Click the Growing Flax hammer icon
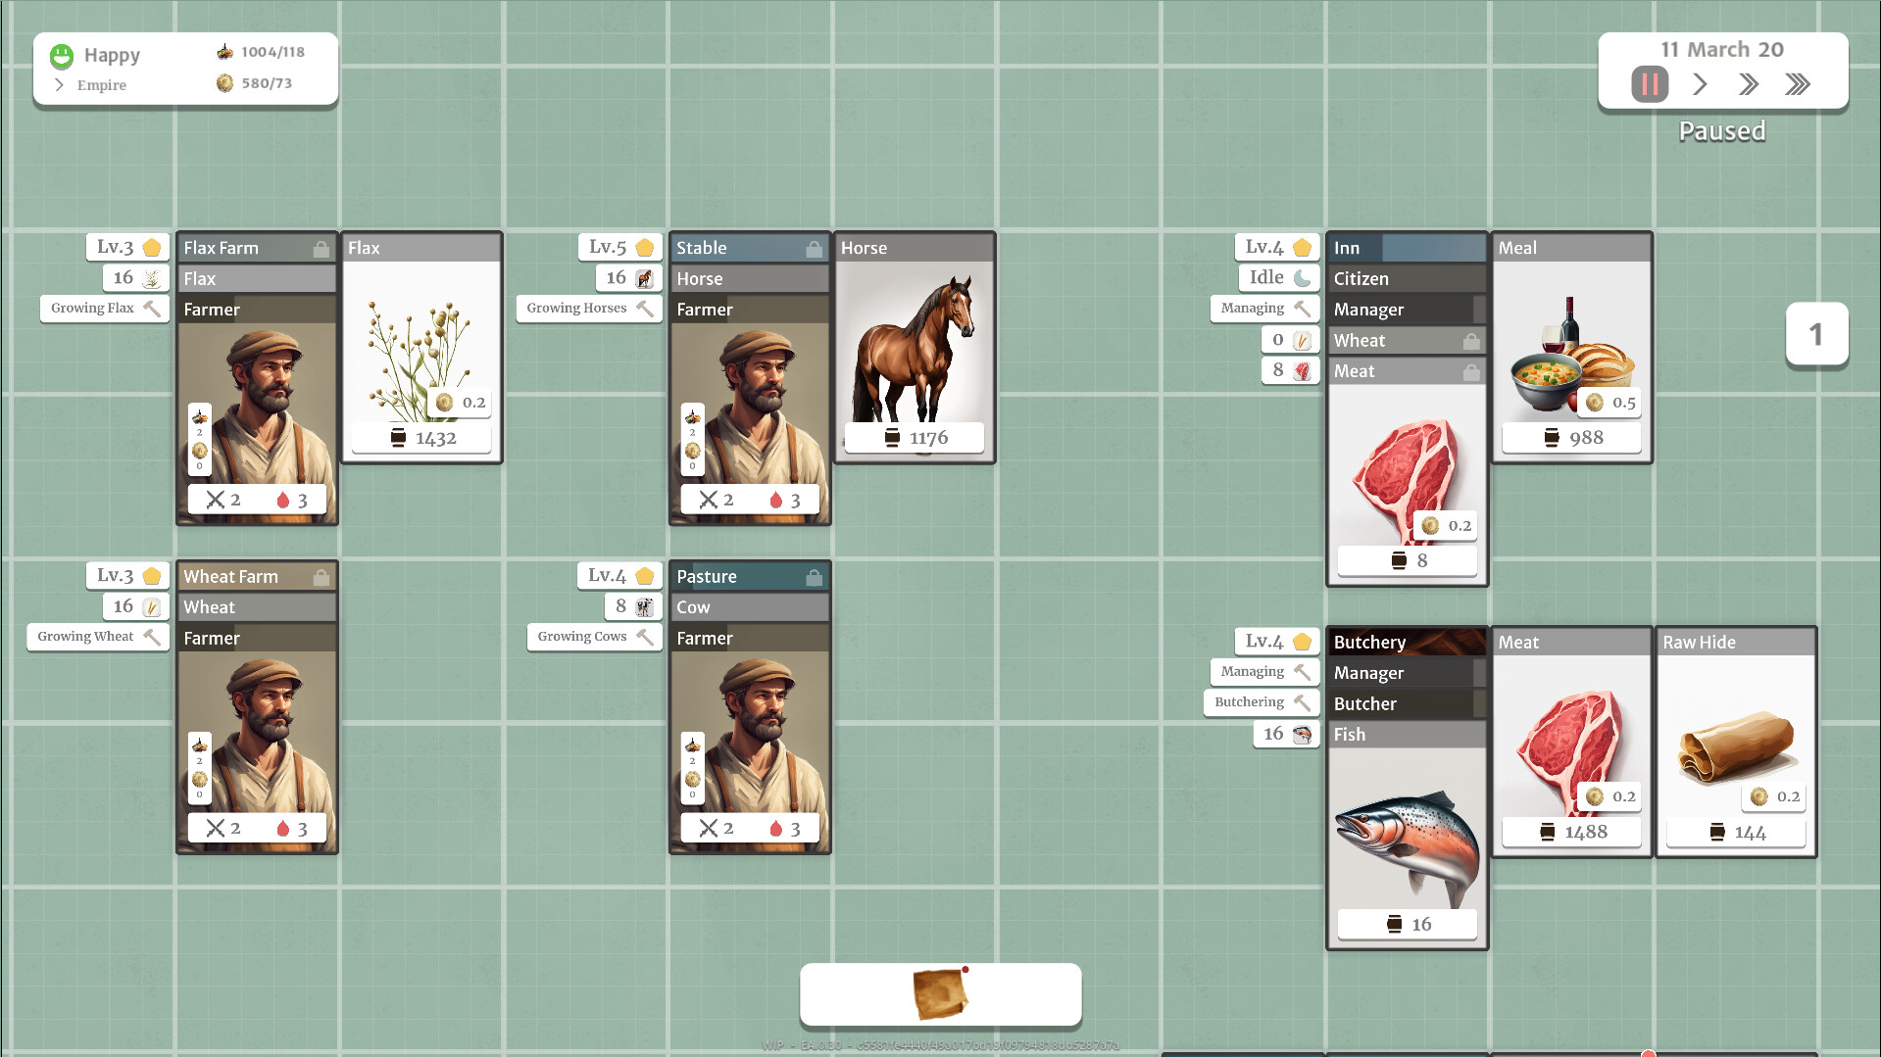This screenshot has height=1057, width=1881. pos(152,308)
